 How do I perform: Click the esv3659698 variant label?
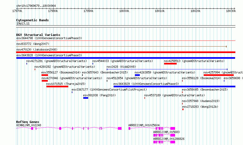(233, 78)
